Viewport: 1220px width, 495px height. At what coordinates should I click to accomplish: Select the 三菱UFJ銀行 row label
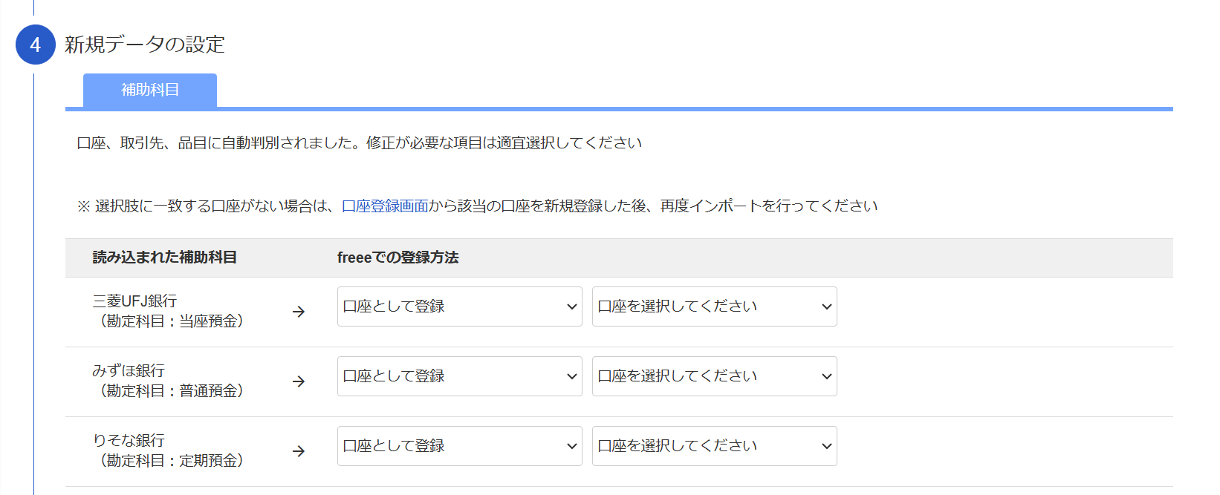[x=134, y=301]
